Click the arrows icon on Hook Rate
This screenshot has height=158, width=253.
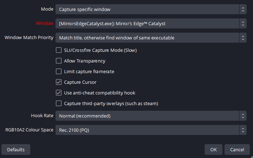point(243,116)
